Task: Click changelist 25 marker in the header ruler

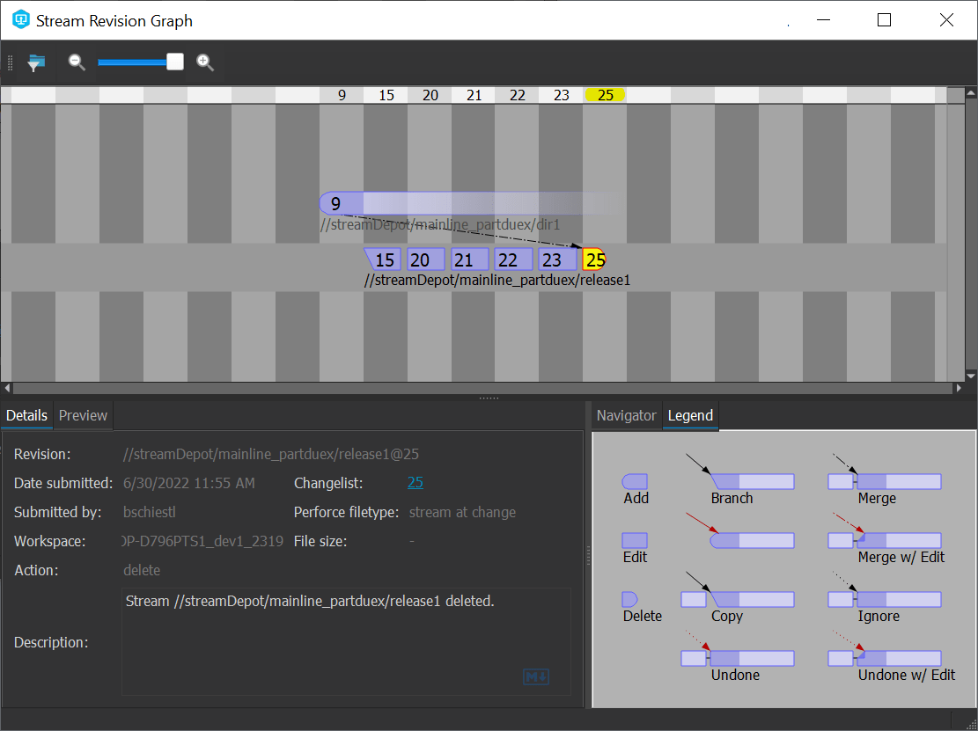Action: pos(605,95)
